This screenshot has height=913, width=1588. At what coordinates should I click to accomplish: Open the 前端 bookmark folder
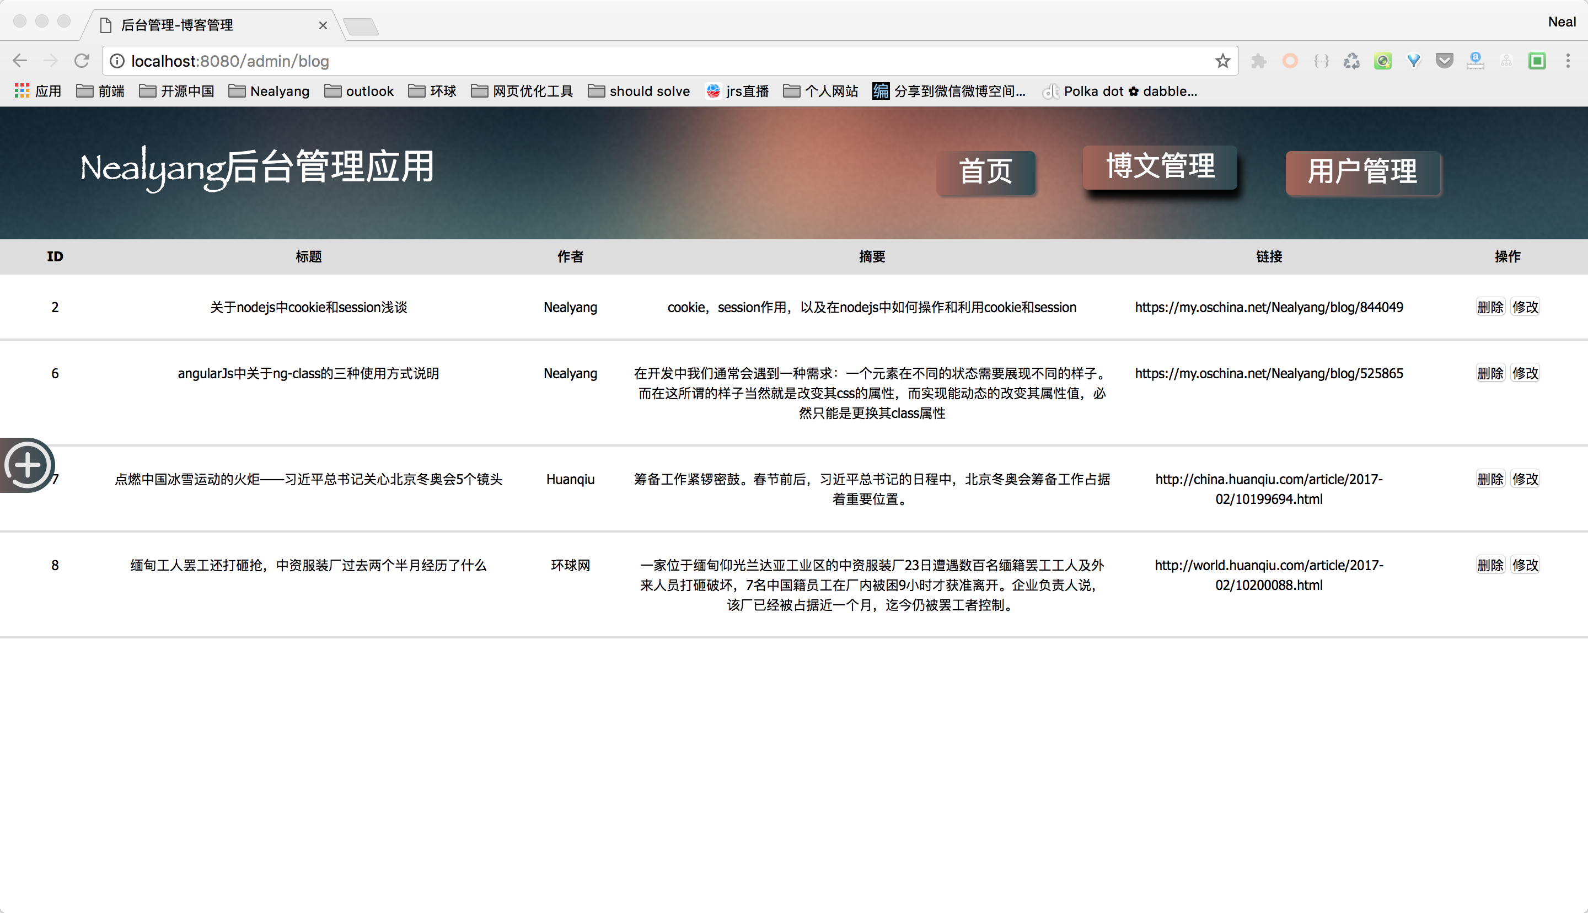tap(100, 92)
